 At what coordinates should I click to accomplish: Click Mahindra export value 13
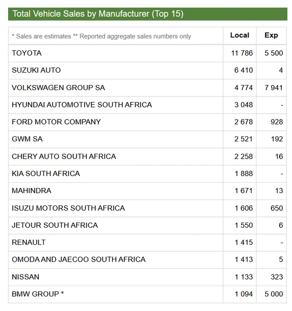279,191
